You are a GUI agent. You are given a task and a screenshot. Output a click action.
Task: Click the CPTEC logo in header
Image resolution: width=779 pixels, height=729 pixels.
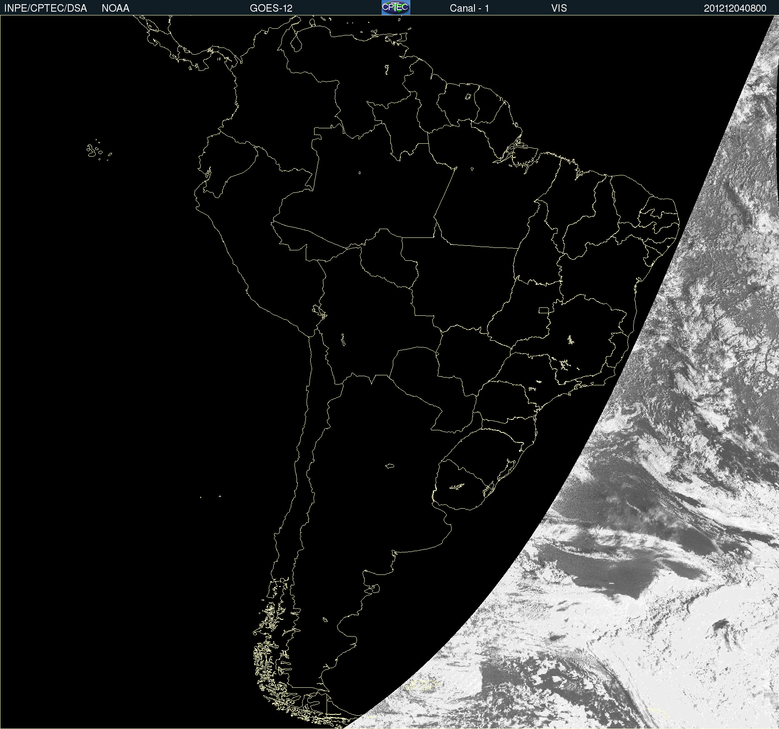pyautogui.click(x=396, y=7)
